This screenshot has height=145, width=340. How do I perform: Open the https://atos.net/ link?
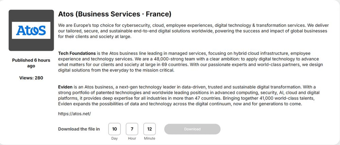pos(74,114)
